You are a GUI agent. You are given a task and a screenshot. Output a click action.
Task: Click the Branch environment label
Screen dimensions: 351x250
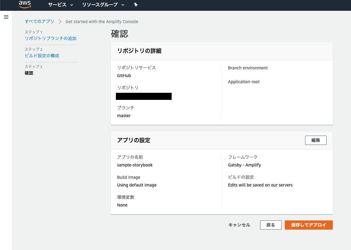(x=248, y=68)
